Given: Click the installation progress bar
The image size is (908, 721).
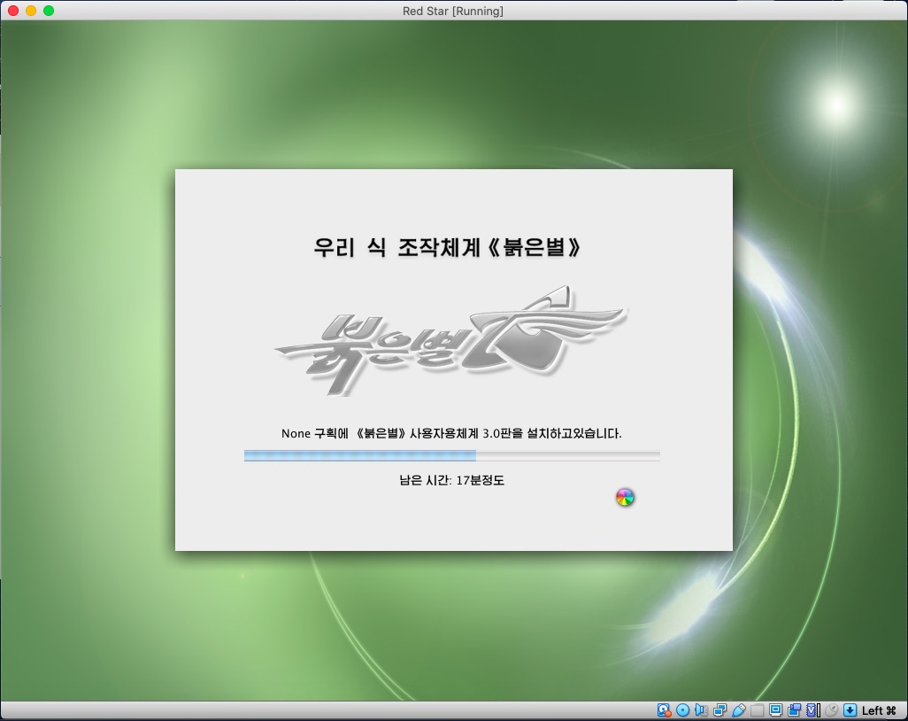Looking at the screenshot, I should click(451, 455).
